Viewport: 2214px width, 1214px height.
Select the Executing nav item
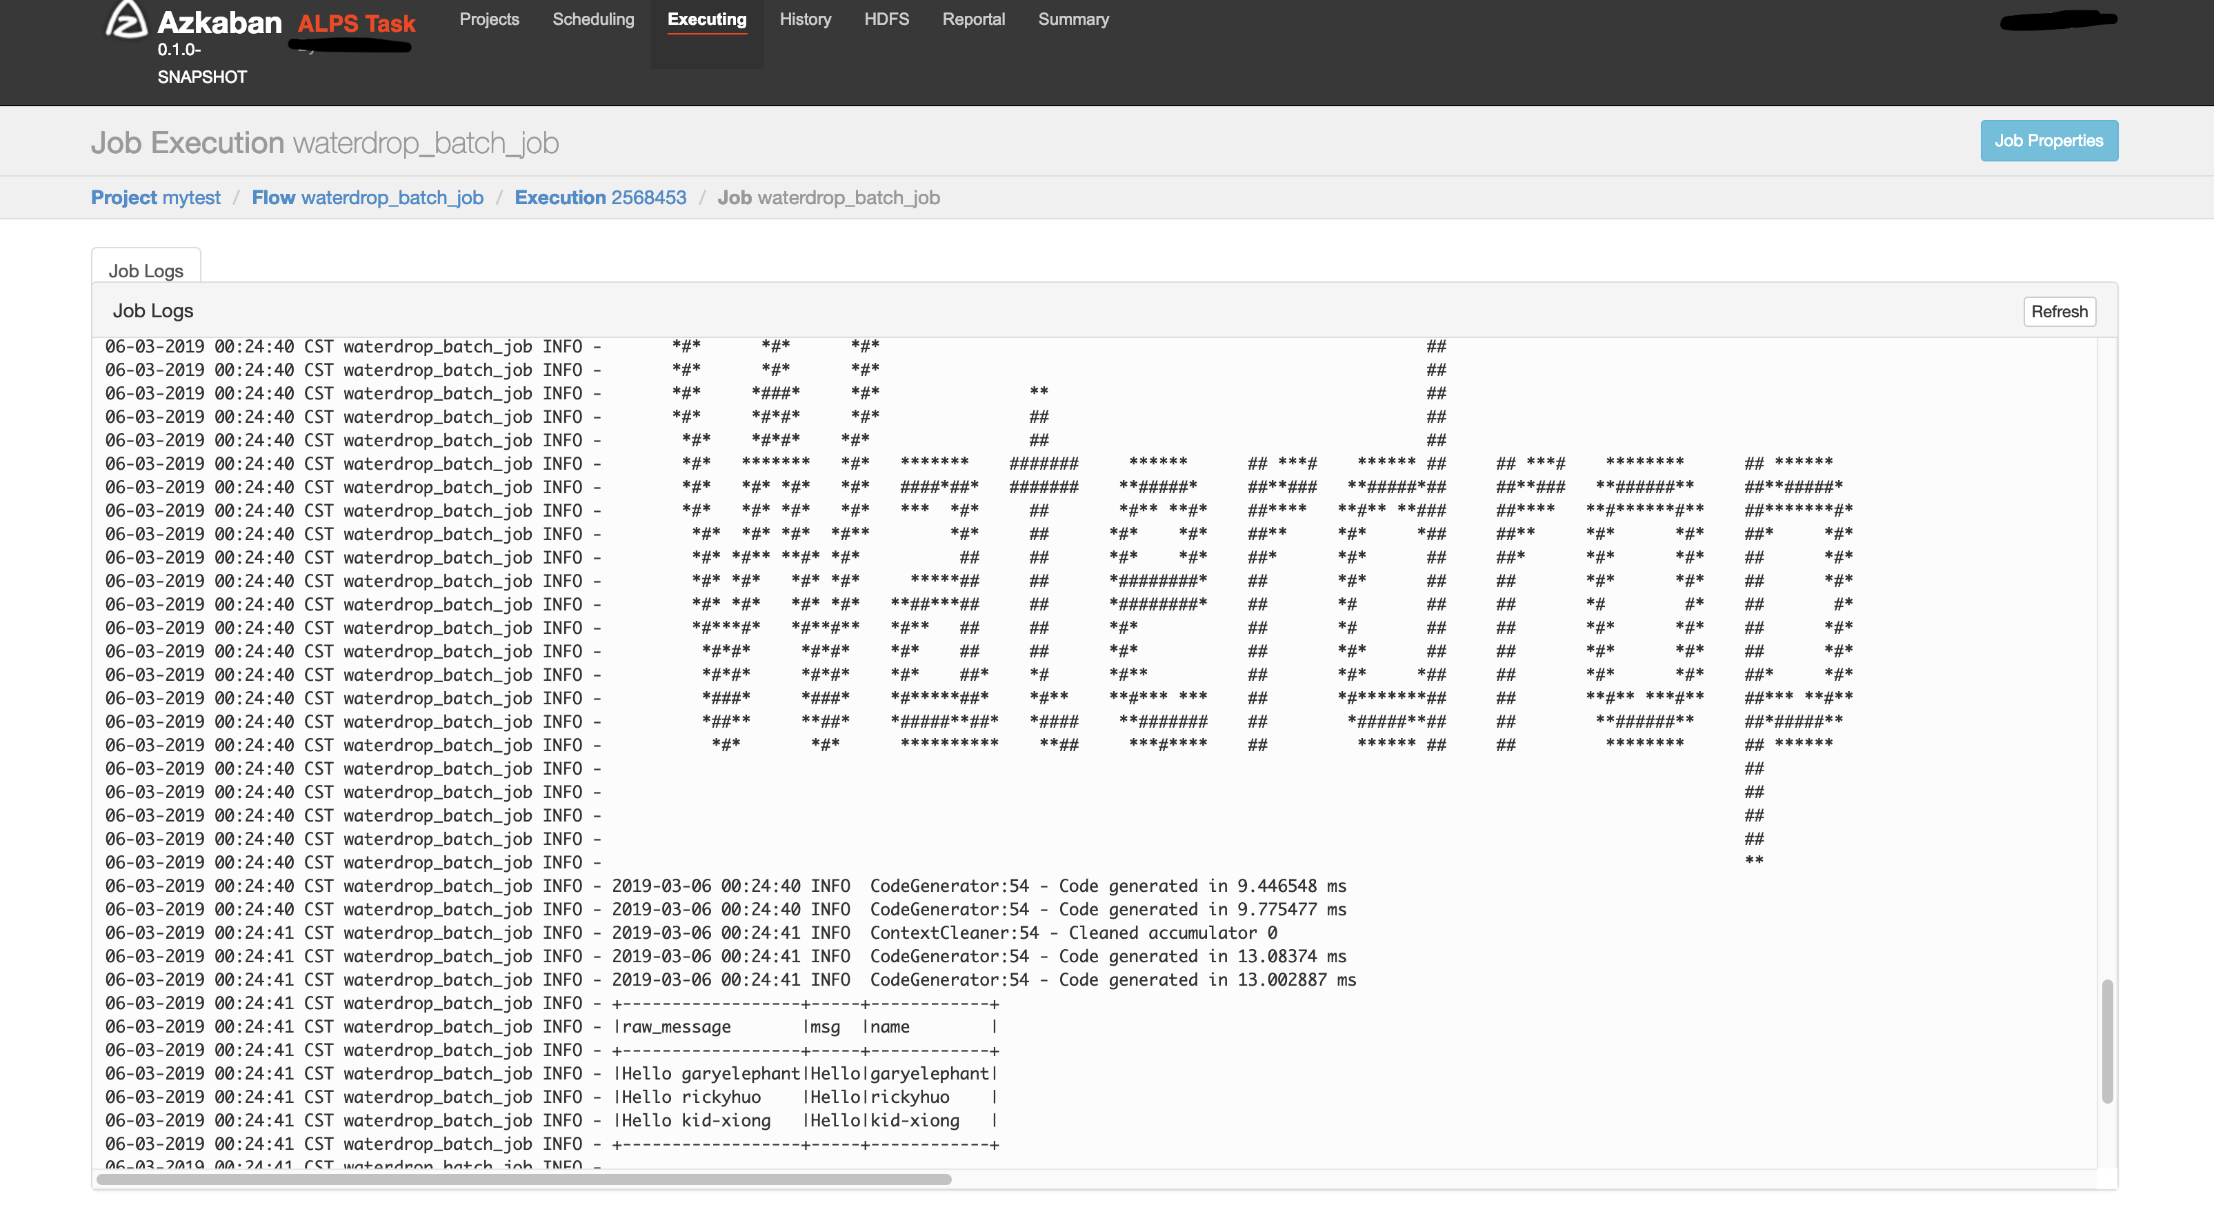(x=706, y=19)
